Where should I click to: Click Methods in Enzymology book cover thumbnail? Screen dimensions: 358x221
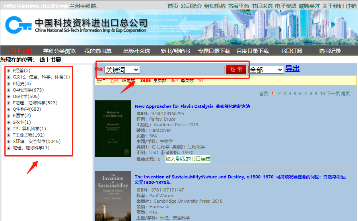coord(113,129)
